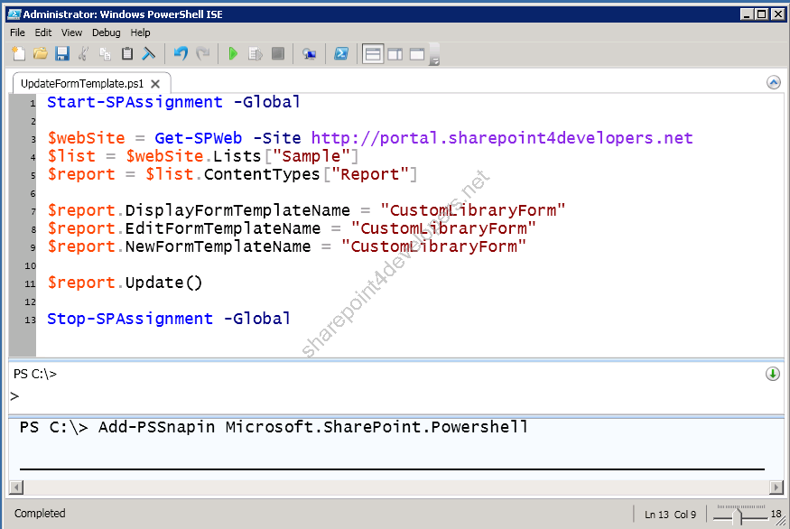Open the Help menu
The image size is (790, 529).
pyautogui.click(x=140, y=32)
